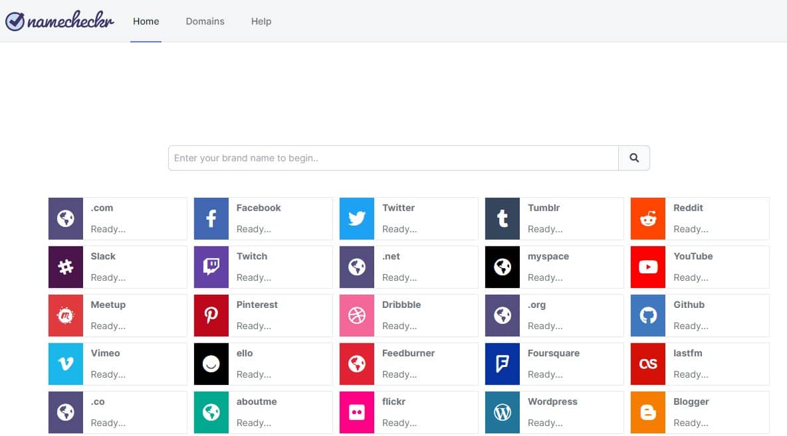Click the Twitter bird icon

[357, 218]
